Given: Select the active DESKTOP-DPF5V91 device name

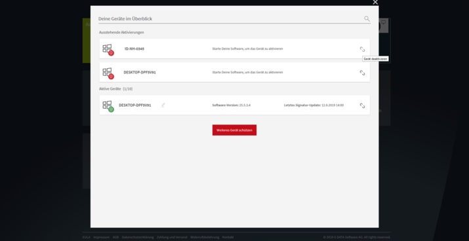Looking at the screenshot, I should (x=135, y=105).
